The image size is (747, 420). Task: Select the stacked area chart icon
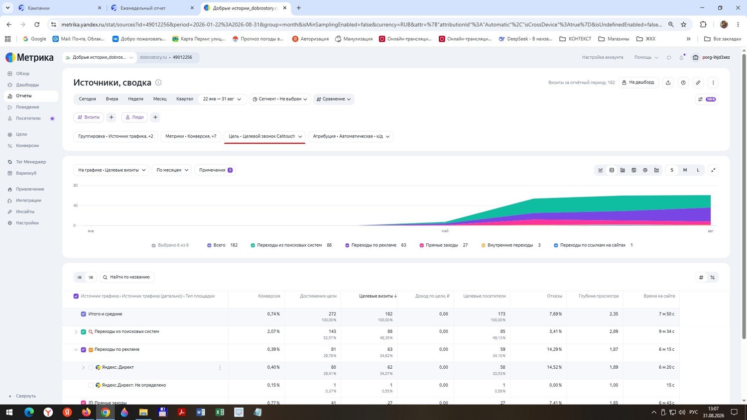(612, 170)
